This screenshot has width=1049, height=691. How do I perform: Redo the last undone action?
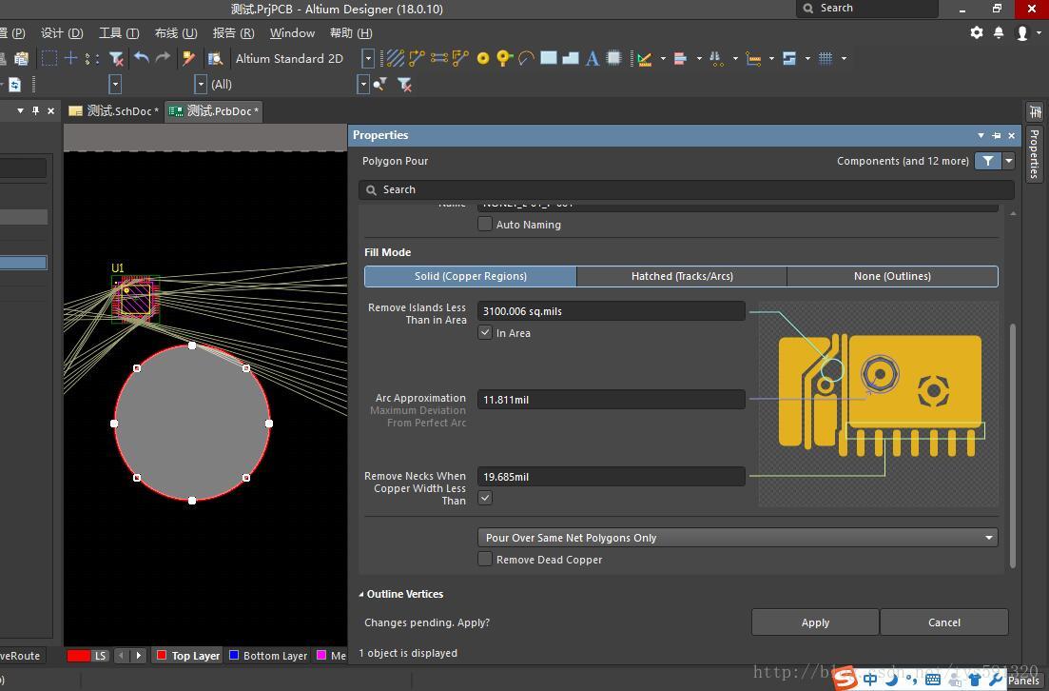163,58
